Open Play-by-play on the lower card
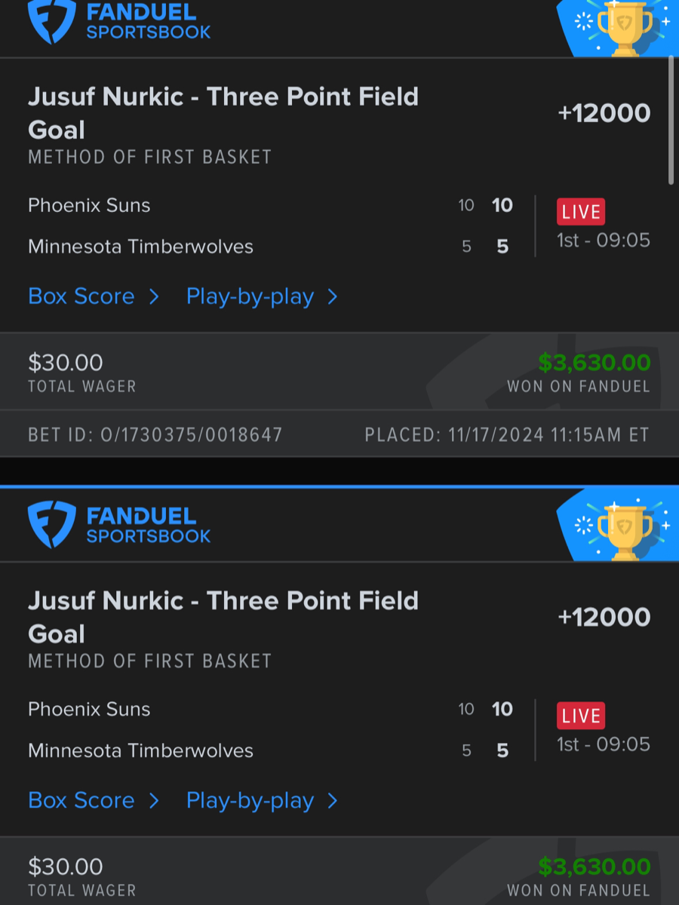Viewport: 679px width, 905px height. (250, 801)
